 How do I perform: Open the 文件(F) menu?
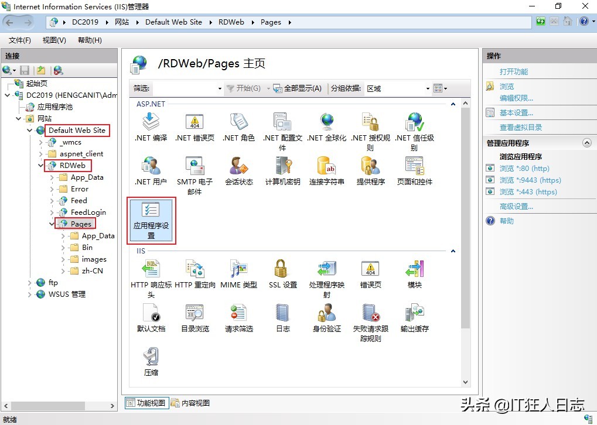(19, 40)
